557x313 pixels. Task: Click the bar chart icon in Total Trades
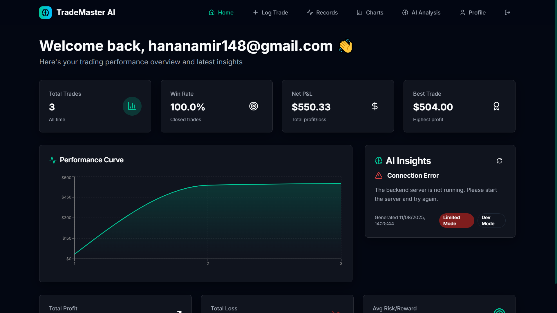[132, 106]
